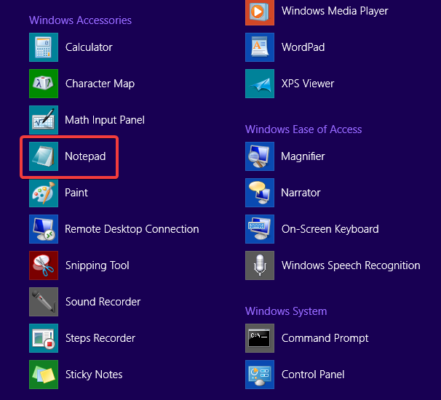The width and height of the screenshot is (441, 400).
Task: Click the "Snipping Tool" label
Action: (x=98, y=265)
